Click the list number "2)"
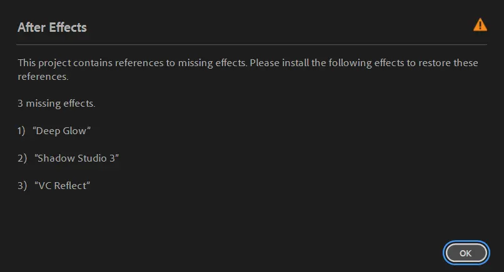The height and width of the screenshot is (272, 504). pos(22,158)
